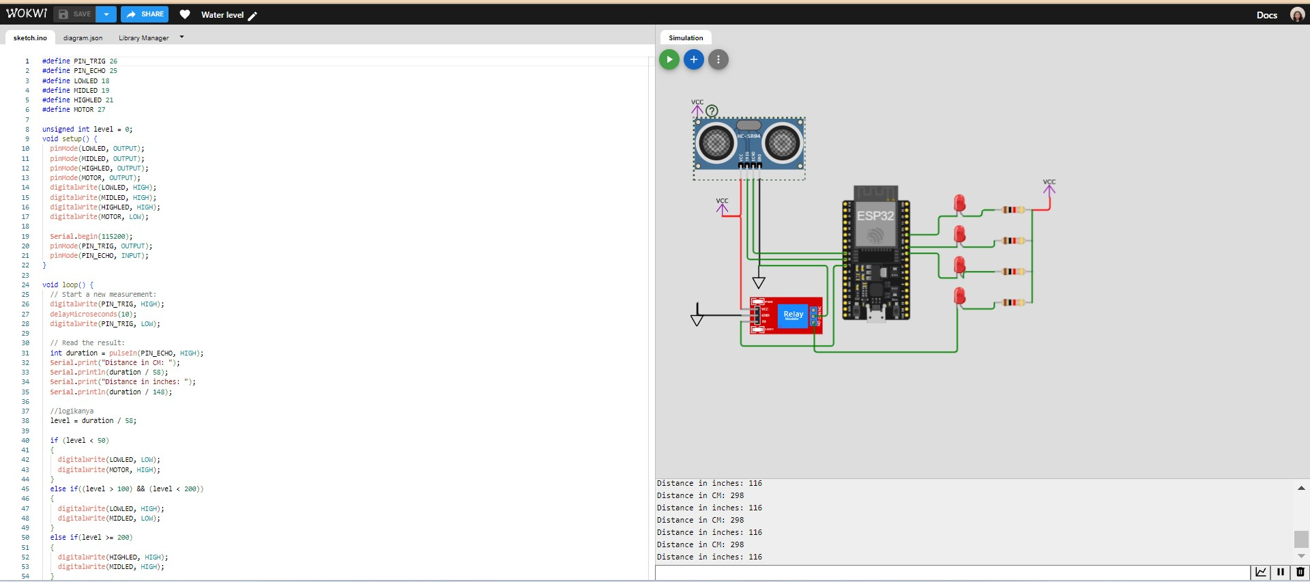The width and height of the screenshot is (1310, 582).
Task: Click 'else if(level >= 200)' line
Action: (x=91, y=538)
